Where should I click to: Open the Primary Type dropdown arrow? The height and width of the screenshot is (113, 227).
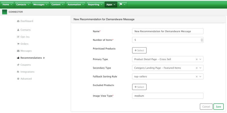(x=200, y=59)
